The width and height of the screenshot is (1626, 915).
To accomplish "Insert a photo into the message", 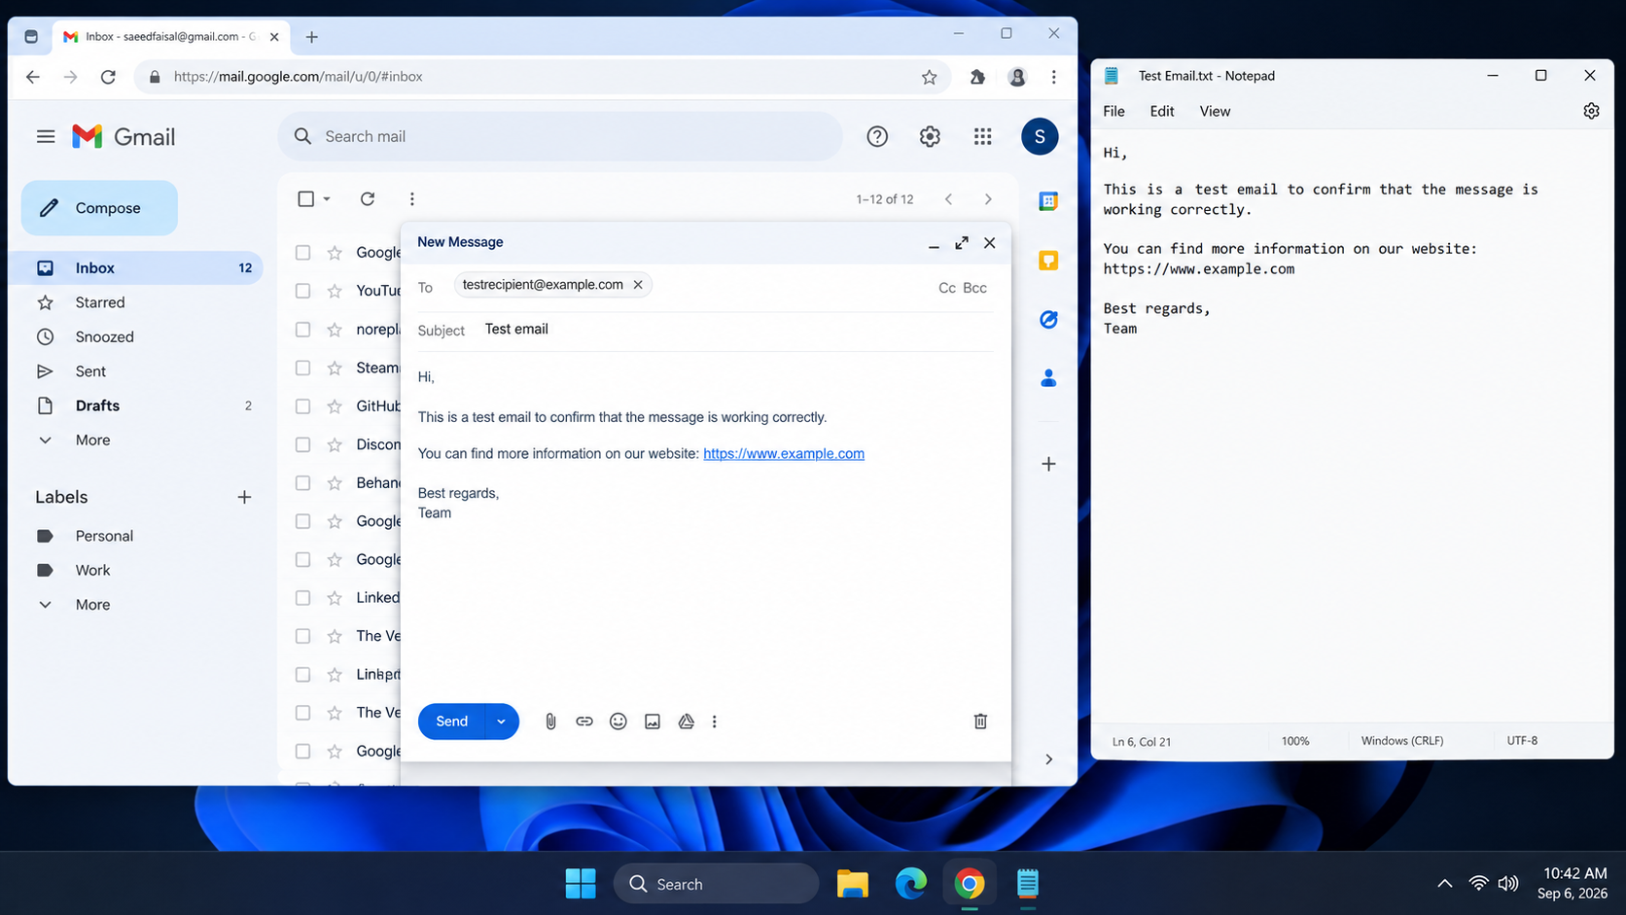I will [653, 721].
